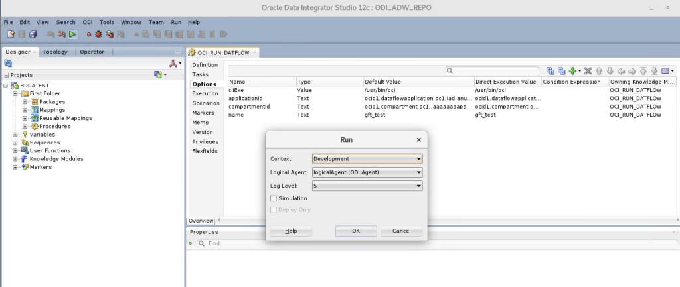Screen dimensions: 680x287
Task: Select the Tasks side tab
Action: [201, 74]
